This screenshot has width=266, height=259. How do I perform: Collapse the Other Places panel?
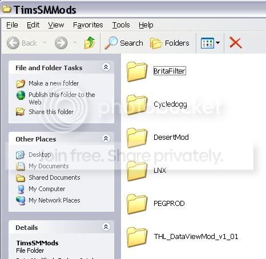point(106,138)
